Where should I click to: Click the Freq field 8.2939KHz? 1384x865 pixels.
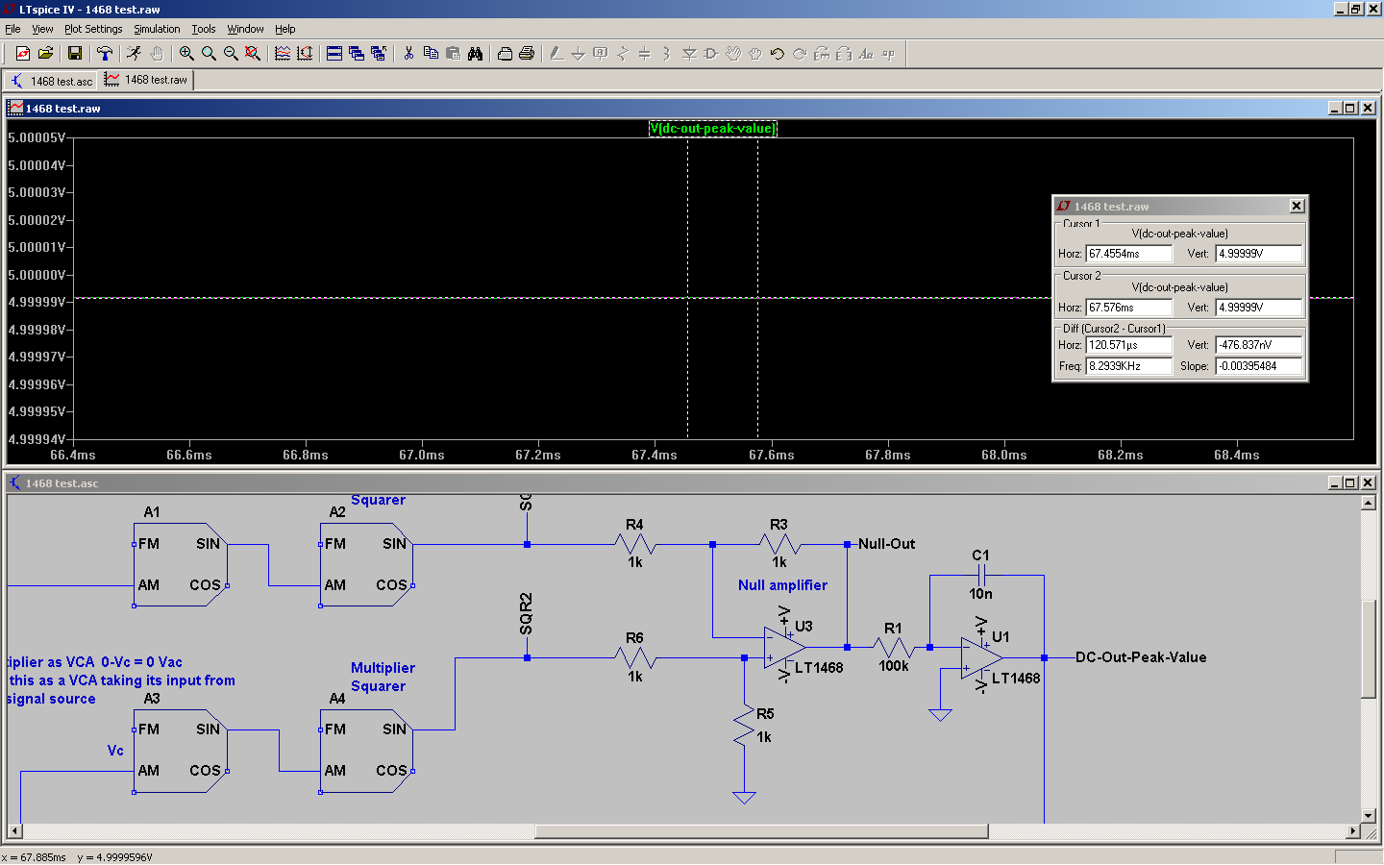(1129, 366)
